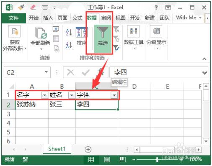Click the formula bar showing 李四
The width and height of the screenshot is (212, 166).
pos(156,72)
